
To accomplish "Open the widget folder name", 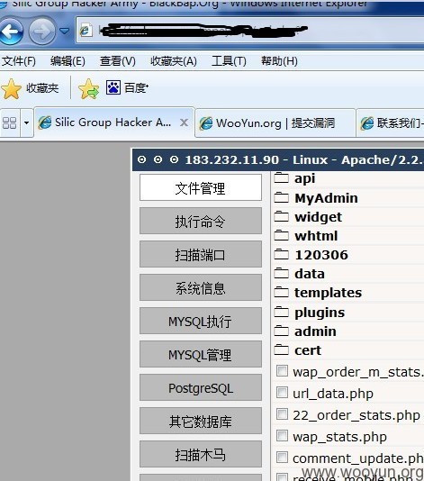I will pyautogui.click(x=319, y=217).
